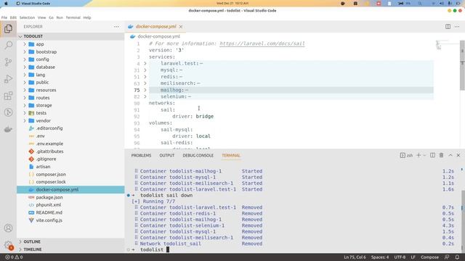Unfold the meilisearch service block

click(x=145, y=83)
